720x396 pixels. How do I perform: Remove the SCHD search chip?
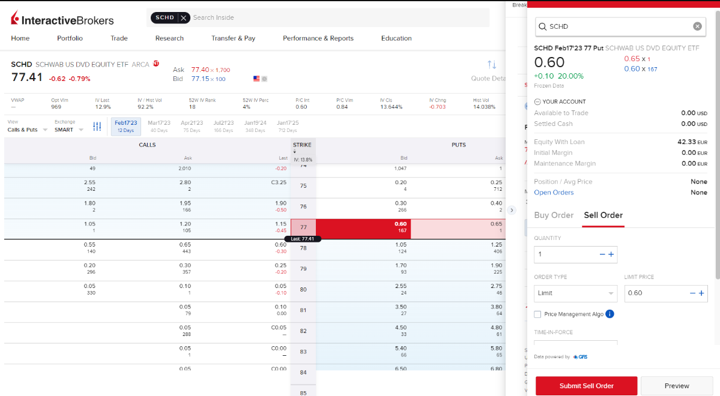pos(183,18)
